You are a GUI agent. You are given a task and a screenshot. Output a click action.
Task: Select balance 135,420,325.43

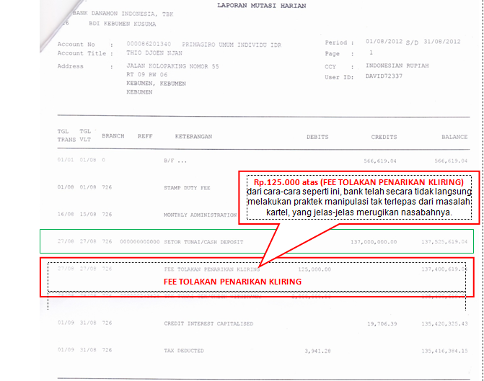tap(444, 324)
